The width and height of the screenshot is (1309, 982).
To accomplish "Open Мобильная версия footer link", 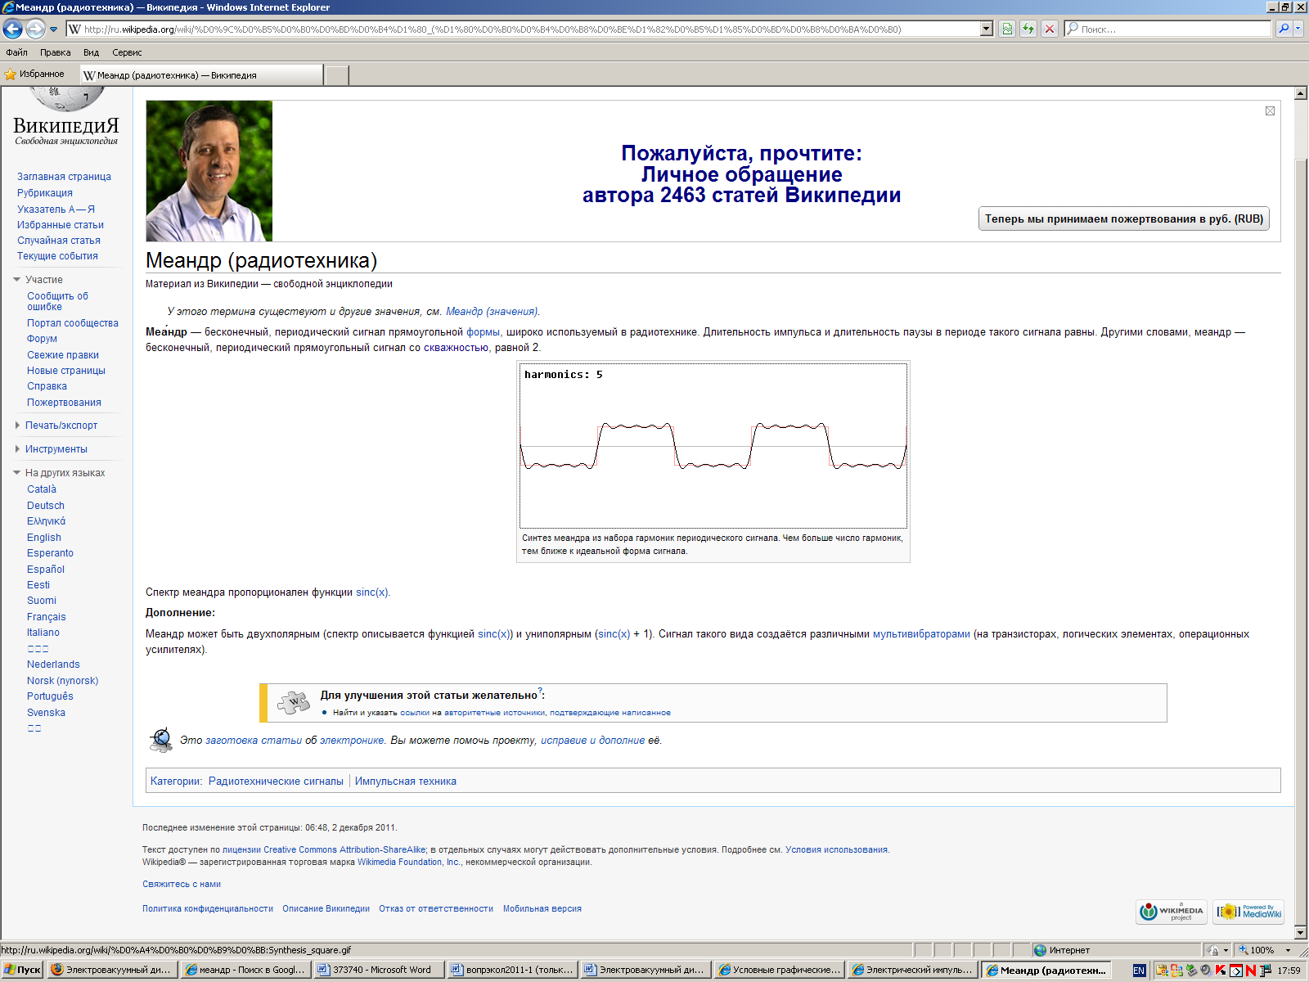I will tap(542, 908).
